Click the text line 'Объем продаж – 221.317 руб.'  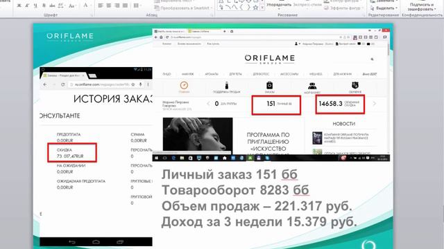tap(257, 206)
